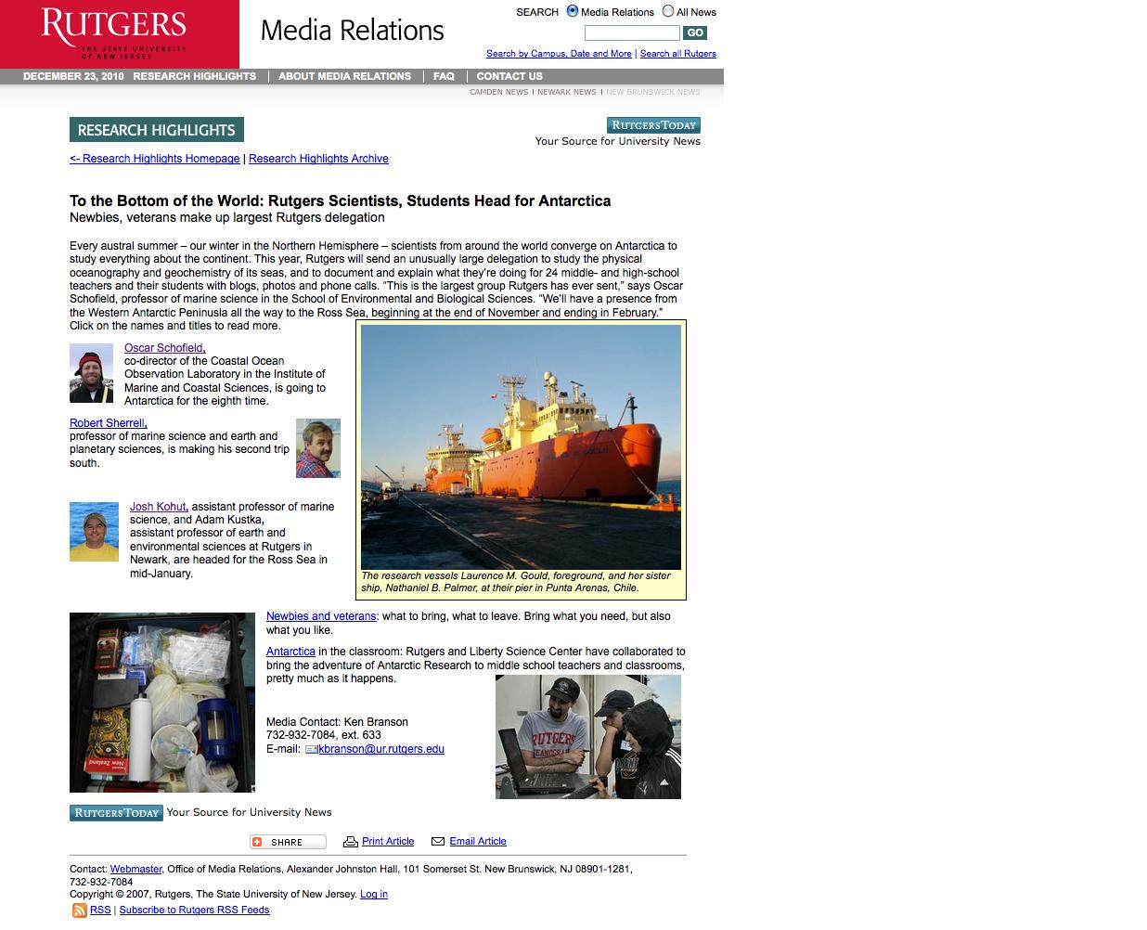The image size is (1147, 930).
Task: Click the Share button
Action: click(x=288, y=842)
